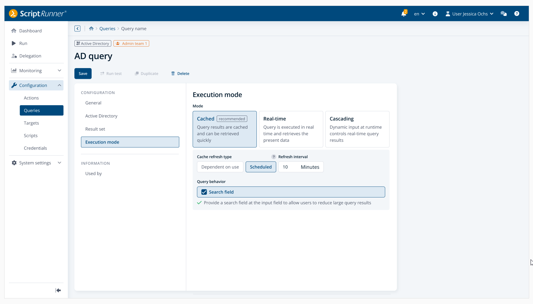Expand the Monitoring menu section
Viewport: 533px width, 304px height.
(36, 71)
